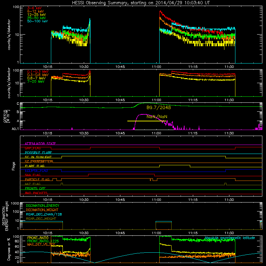The height and width of the screenshot is (266, 266).
Task: Select the 'Absolute geomagnetic latitude' label
Action: [x=230, y=238]
